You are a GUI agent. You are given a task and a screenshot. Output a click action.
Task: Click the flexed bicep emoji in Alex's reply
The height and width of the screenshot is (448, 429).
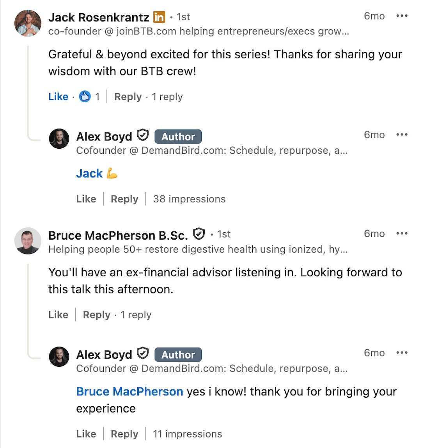[110, 173]
